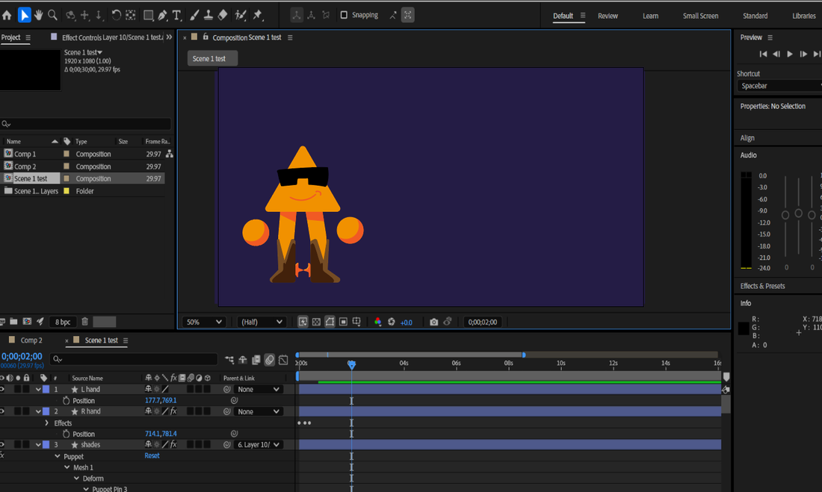Click the Reset Exposure icon
This screenshot has height=492, width=822.
tap(391, 322)
